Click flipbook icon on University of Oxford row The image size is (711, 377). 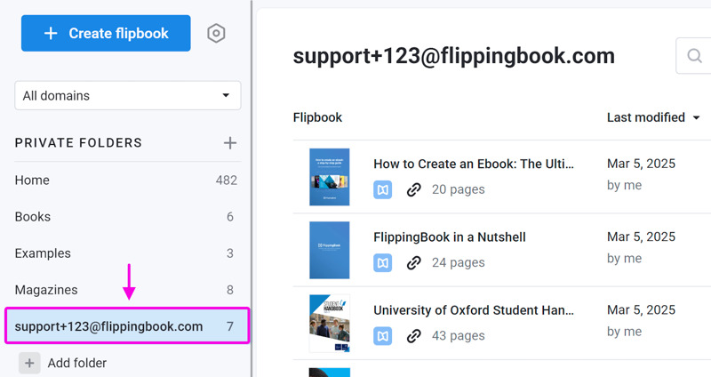(383, 336)
